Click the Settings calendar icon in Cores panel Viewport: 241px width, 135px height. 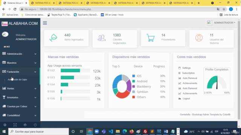(x=179, y=68)
